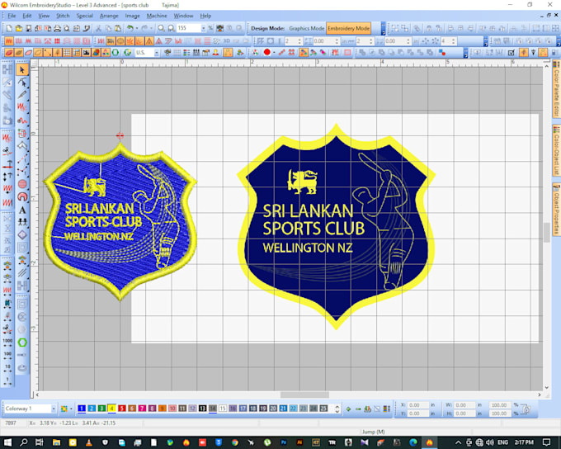Toggle the Show Bitmaps picture icon
Screen dimensions: 561x449
[x=87, y=53]
